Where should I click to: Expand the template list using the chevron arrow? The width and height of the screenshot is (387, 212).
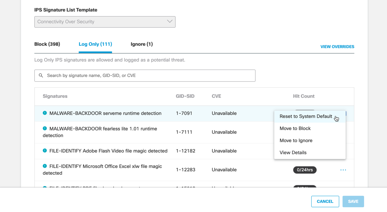tap(169, 22)
